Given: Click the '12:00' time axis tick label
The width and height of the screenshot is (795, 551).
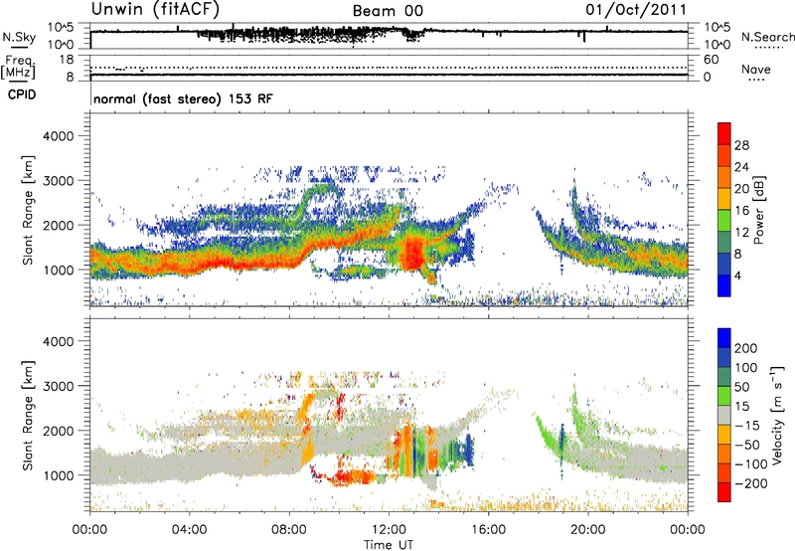Looking at the screenshot, I should pyautogui.click(x=389, y=530).
